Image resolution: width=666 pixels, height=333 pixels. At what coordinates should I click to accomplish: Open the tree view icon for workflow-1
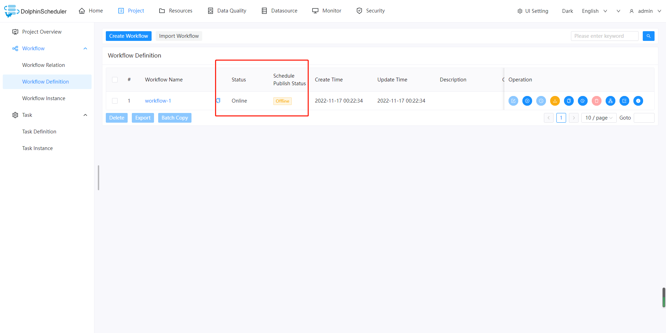tap(610, 101)
